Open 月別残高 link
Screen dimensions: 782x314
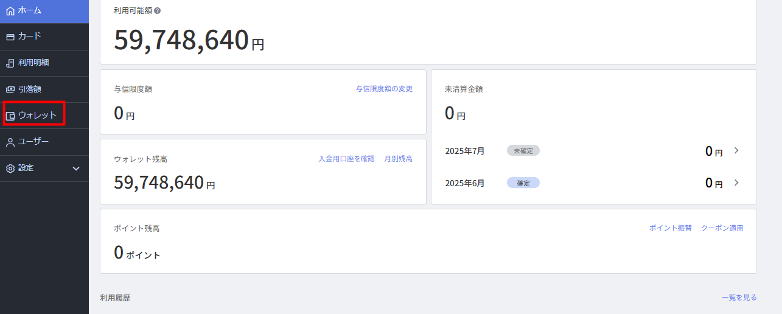coord(399,159)
